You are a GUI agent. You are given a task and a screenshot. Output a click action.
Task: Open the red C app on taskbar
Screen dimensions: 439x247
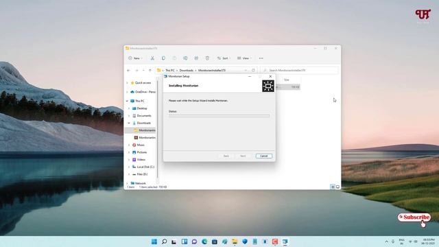coord(275,242)
